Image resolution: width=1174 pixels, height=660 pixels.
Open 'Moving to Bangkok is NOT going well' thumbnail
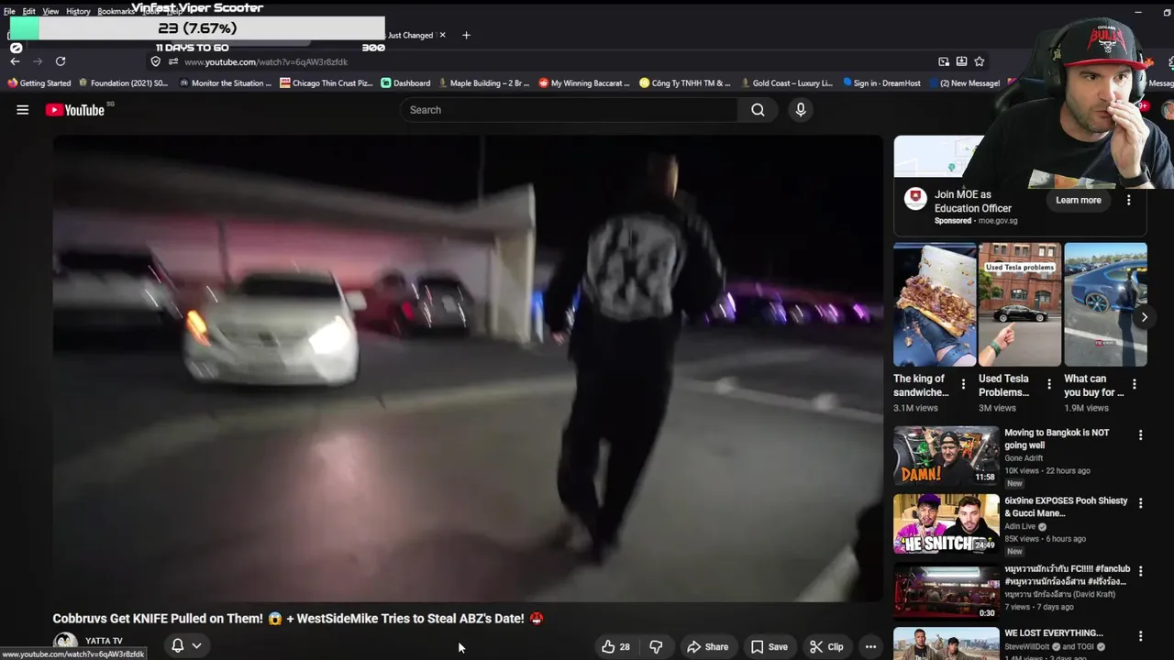click(x=947, y=456)
